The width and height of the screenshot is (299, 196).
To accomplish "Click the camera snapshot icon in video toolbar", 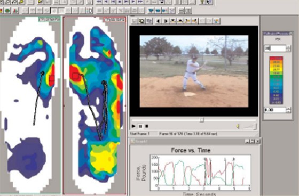I will [x=141, y=21].
